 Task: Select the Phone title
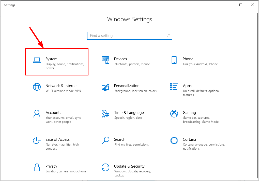(x=188, y=59)
